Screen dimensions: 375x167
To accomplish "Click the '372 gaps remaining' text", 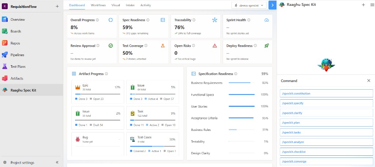I will point(137,33).
